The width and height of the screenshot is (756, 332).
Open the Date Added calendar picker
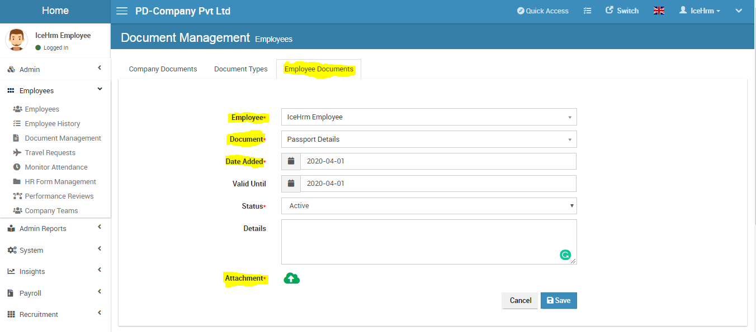291,161
